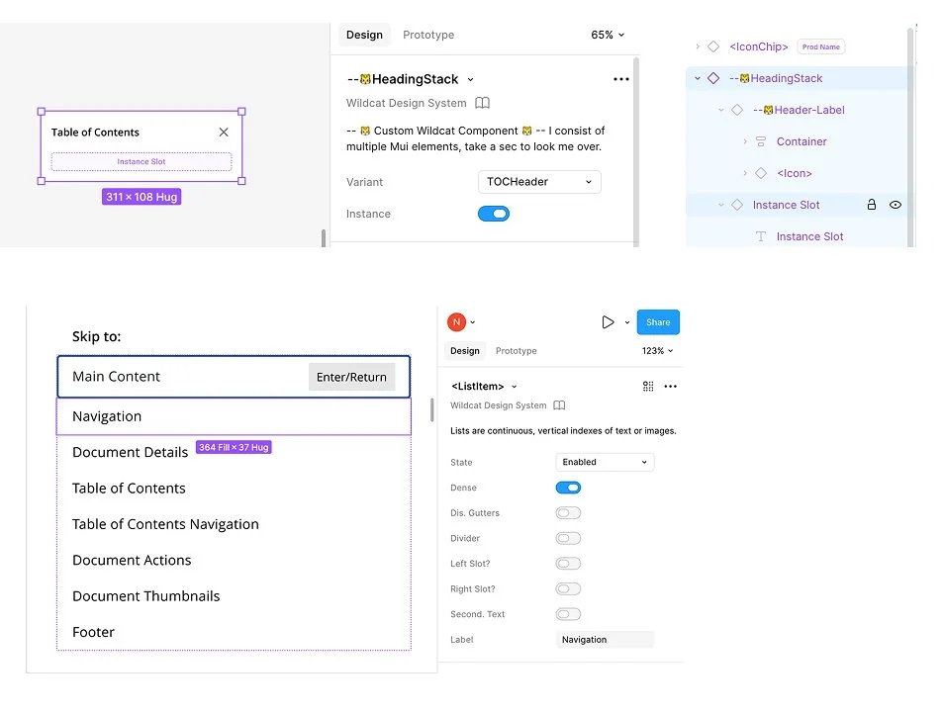Enable the Divider switch
The width and height of the screenshot is (943, 715).
[x=568, y=538]
